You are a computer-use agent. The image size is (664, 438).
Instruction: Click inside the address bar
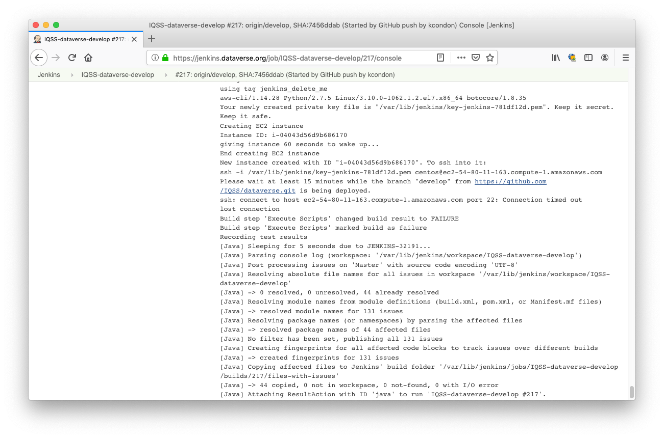coord(306,58)
